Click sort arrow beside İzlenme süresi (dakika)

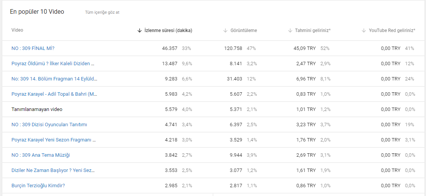point(140,31)
